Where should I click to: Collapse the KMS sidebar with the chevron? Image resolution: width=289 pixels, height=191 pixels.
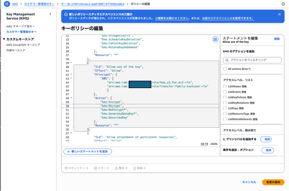(50, 14)
